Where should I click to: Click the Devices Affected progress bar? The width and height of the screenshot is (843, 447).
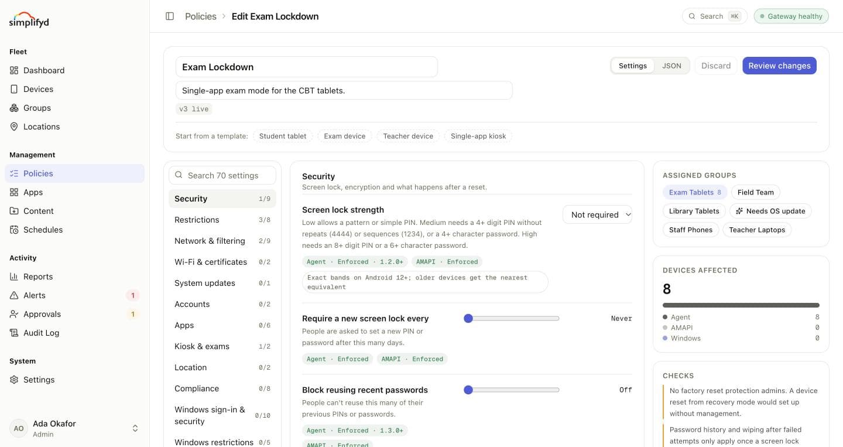tap(741, 305)
